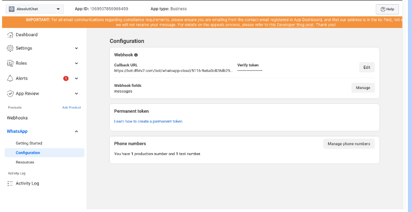Click the Help button

(x=387, y=9)
